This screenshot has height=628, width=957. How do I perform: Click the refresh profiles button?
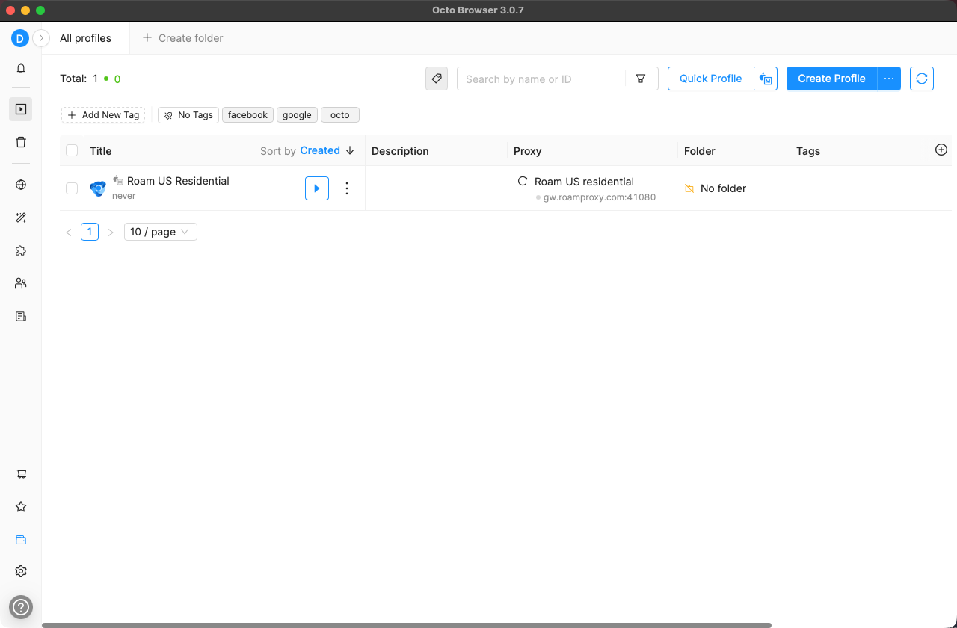coord(922,78)
